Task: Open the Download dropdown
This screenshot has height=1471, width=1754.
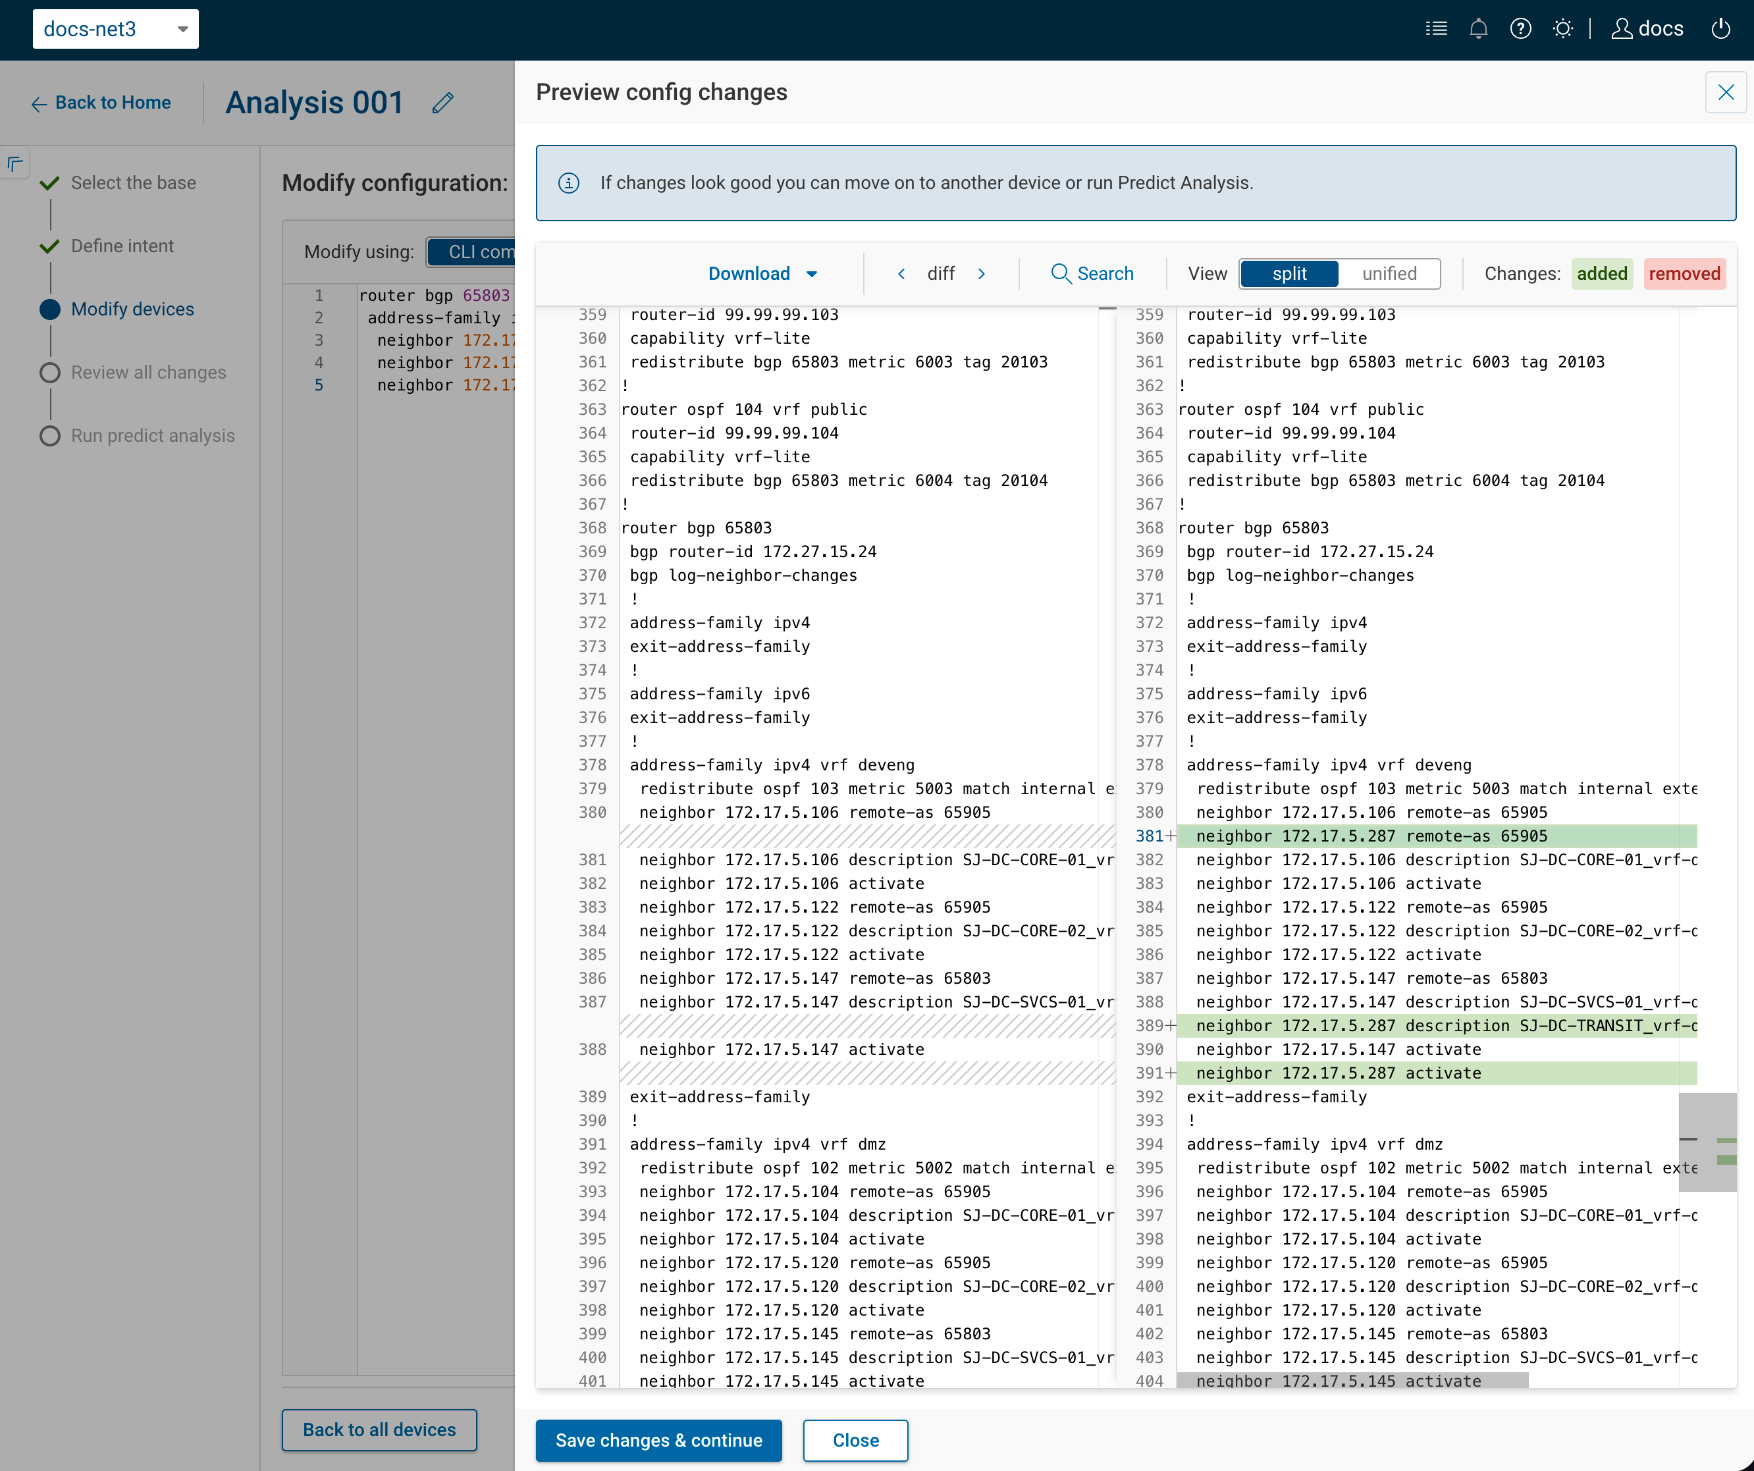Action: click(x=762, y=274)
